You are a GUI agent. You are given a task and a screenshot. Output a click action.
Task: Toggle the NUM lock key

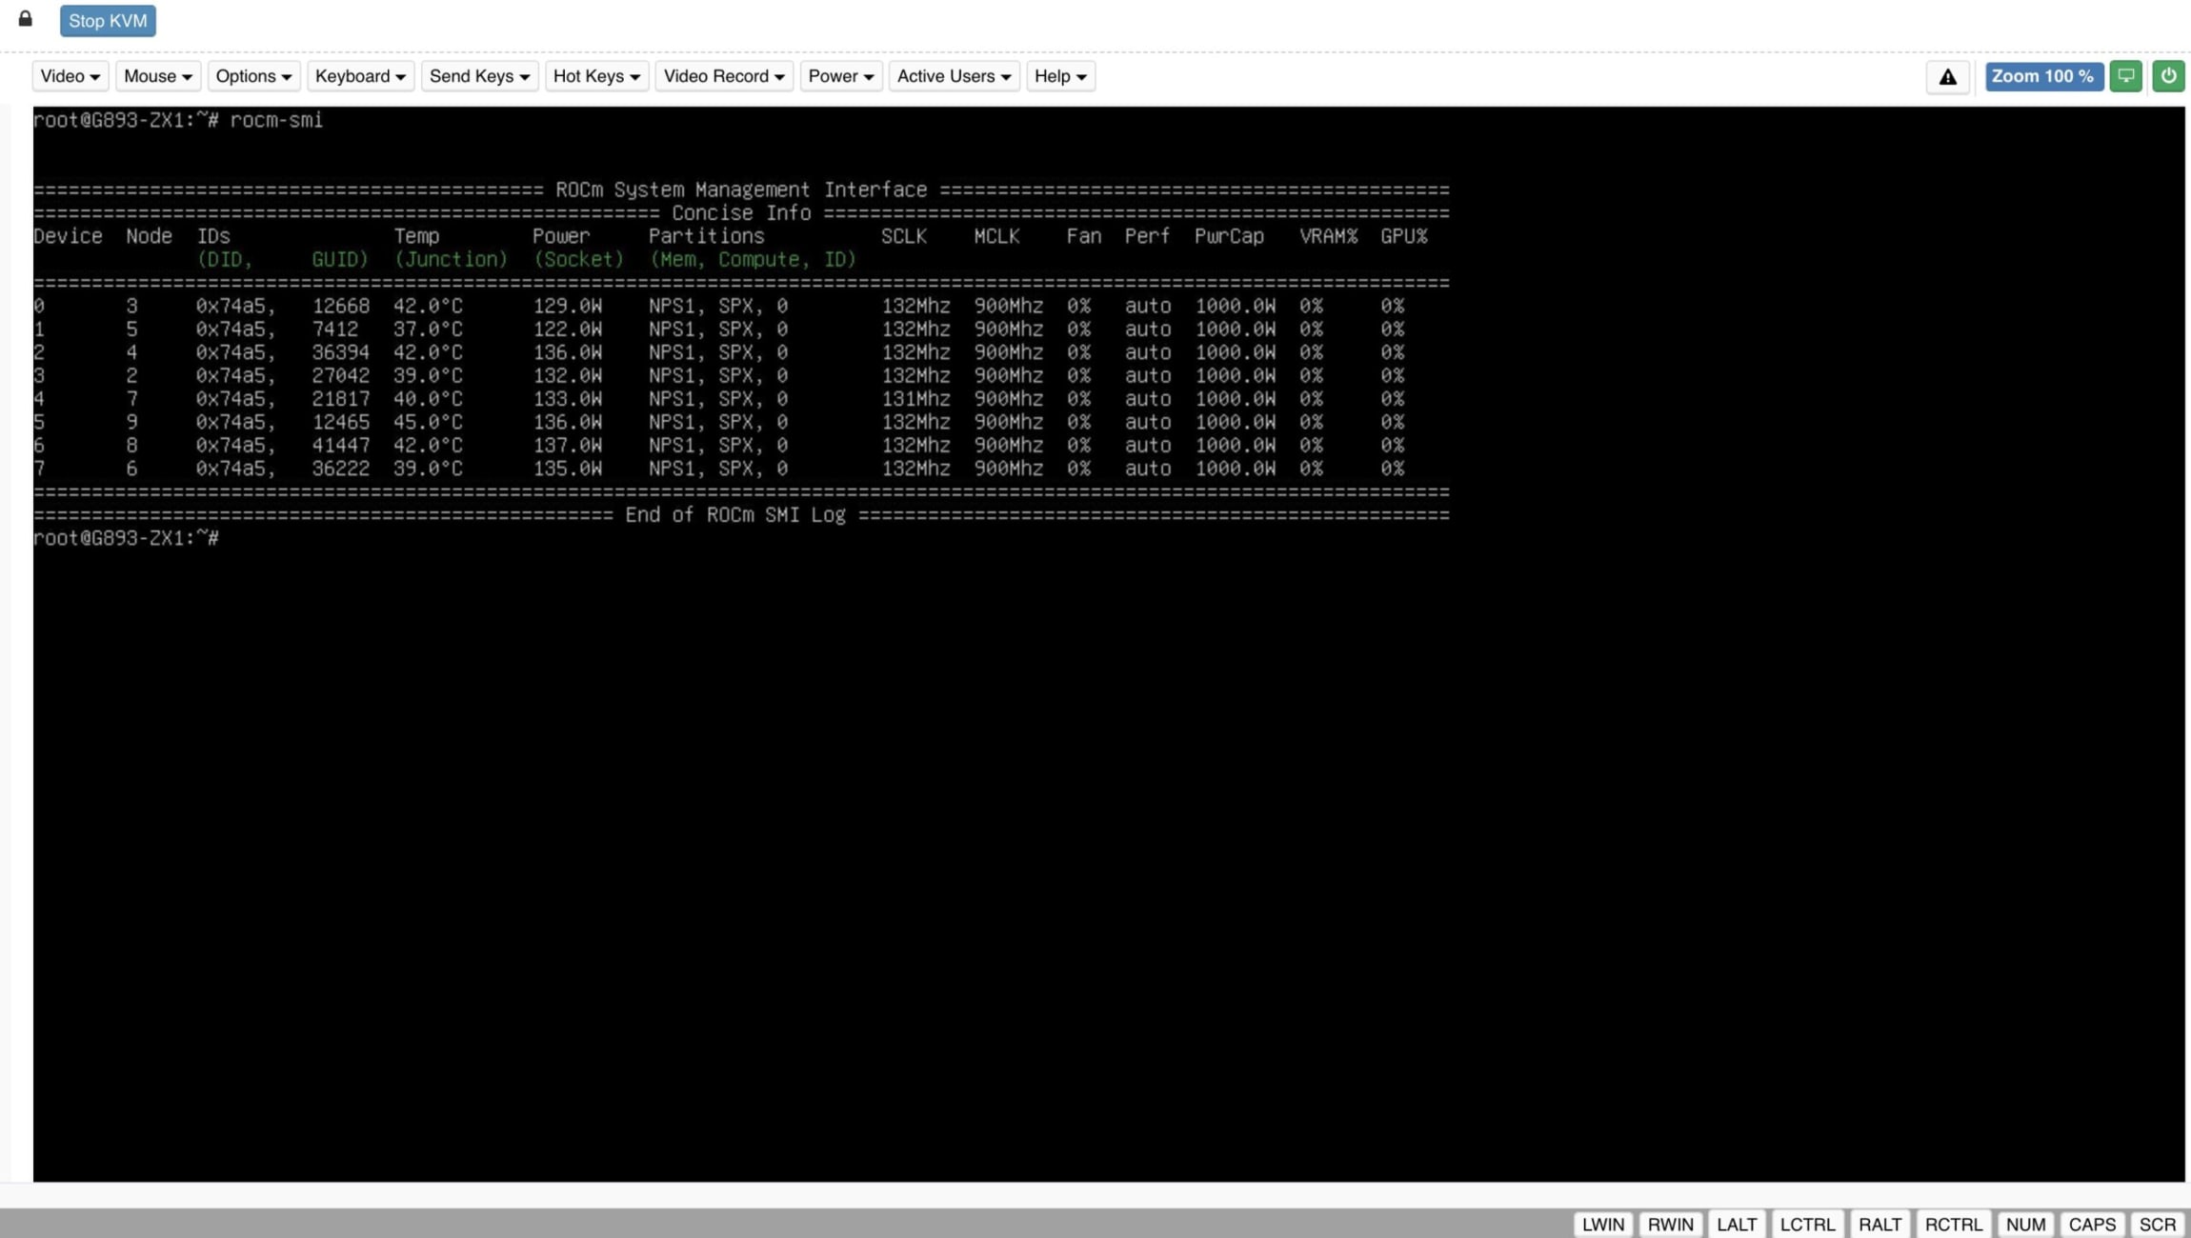2023,1223
